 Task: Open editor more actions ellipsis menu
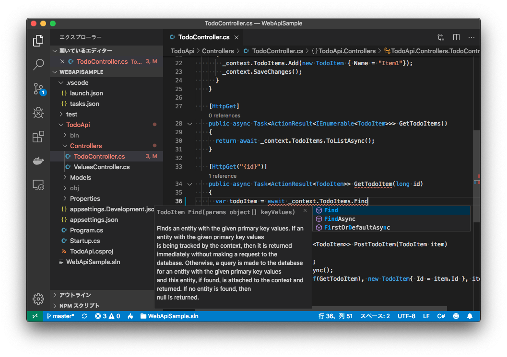coord(472,37)
